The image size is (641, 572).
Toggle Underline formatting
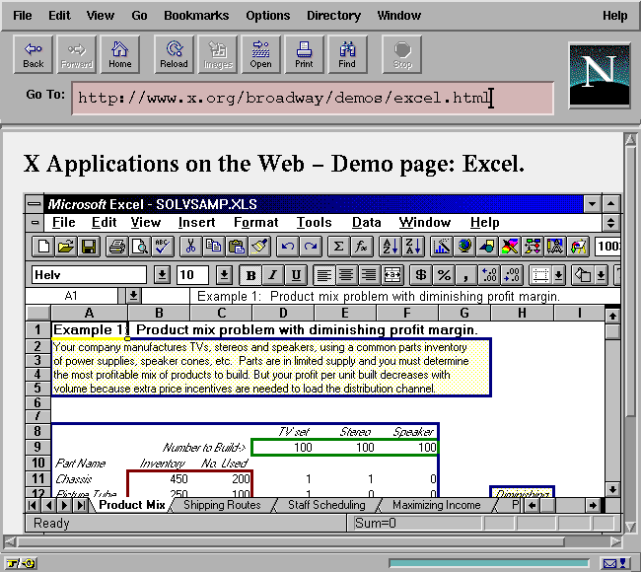[x=295, y=275]
